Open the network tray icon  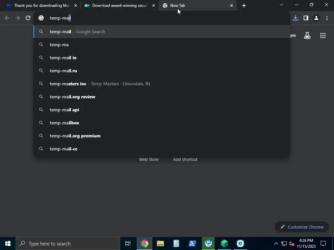tap(284, 243)
